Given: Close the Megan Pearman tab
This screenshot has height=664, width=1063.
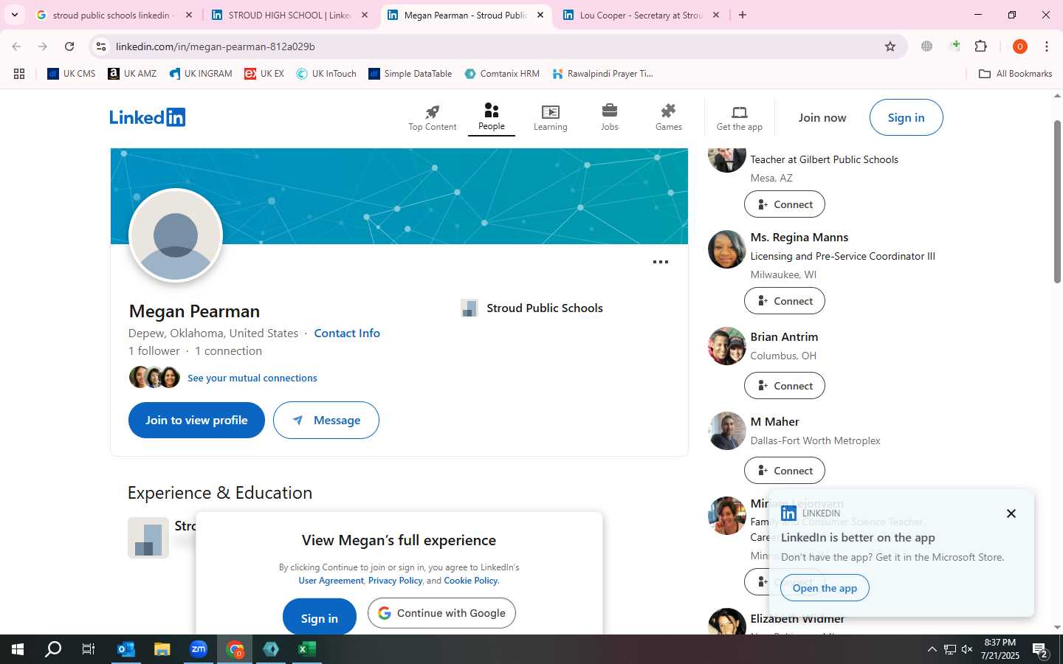Looking at the screenshot, I should click(x=540, y=15).
